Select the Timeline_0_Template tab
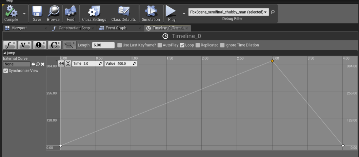Viewport: 359px width, 157px height. (168, 28)
